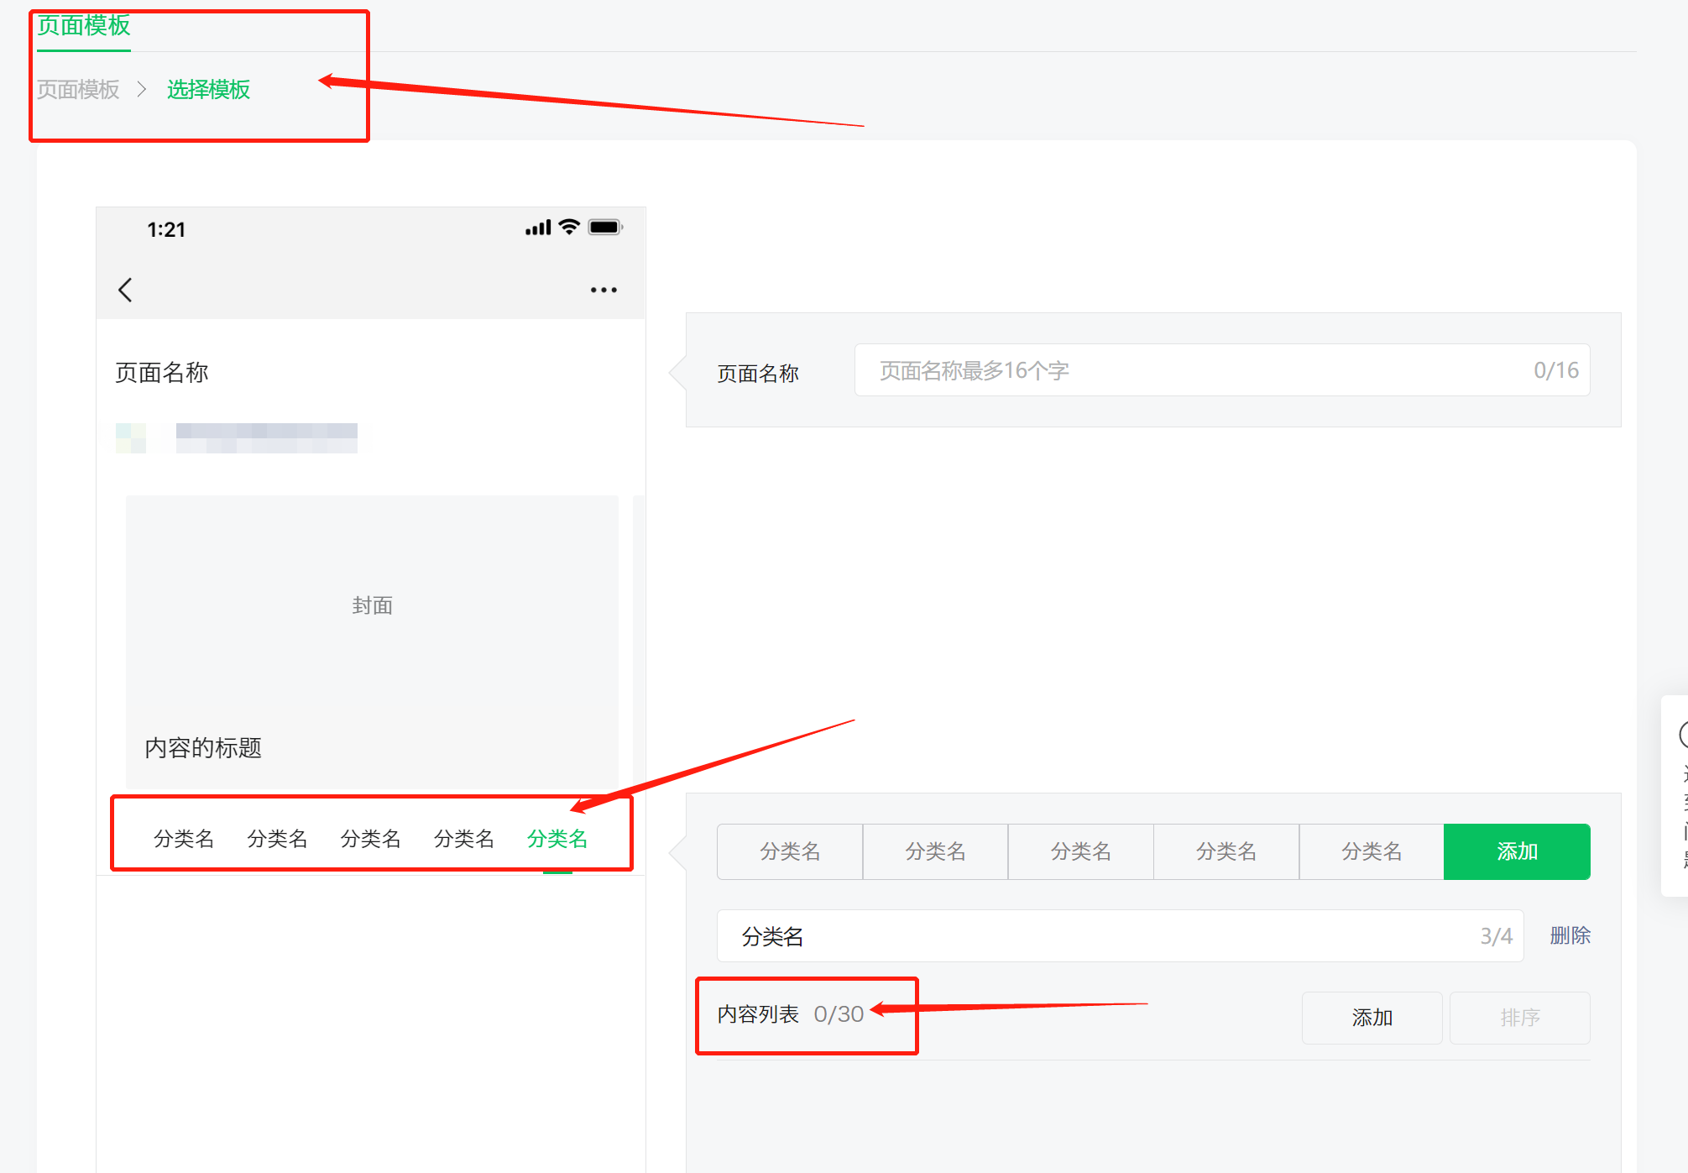The image size is (1688, 1173).
Task: Click 添加 next to 内容列表 to add content
Action: tap(1372, 1018)
